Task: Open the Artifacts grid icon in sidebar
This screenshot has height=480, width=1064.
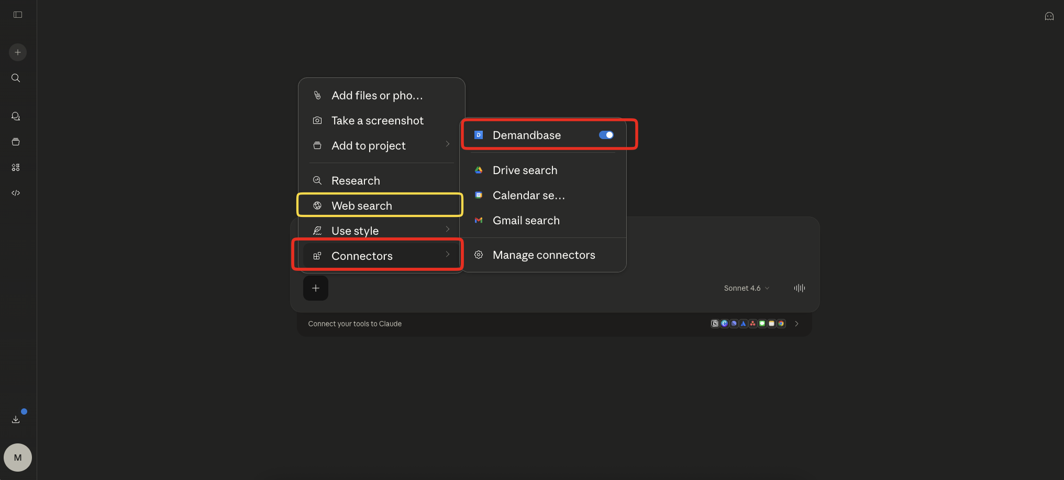Action: click(16, 167)
